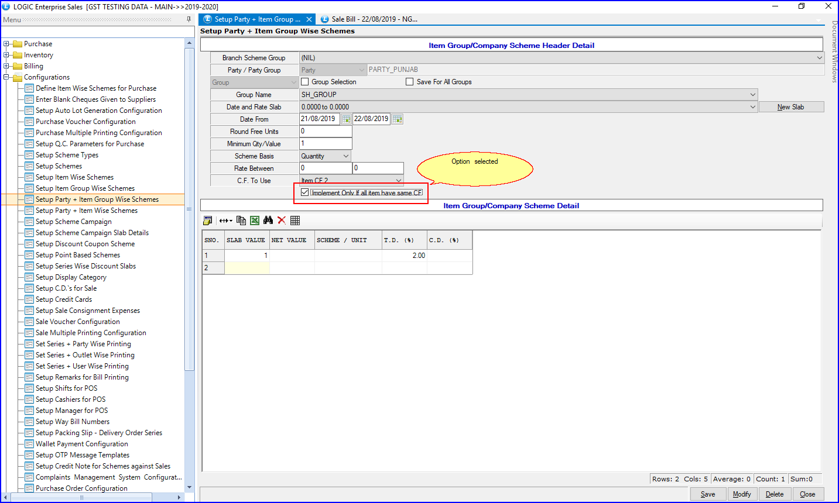The image size is (839, 503).
Task: Click the copy icon in grid toolbar
Action: click(x=241, y=221)
